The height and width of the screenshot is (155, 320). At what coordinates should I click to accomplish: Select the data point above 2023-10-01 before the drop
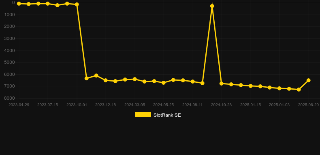[77, 4]
